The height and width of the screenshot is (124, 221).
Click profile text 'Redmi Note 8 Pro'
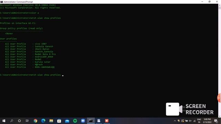(x=45, y=54)
